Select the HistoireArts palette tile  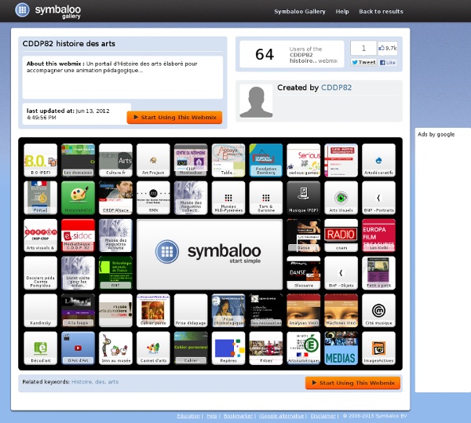pyautogui.click(x=78, y=198)
